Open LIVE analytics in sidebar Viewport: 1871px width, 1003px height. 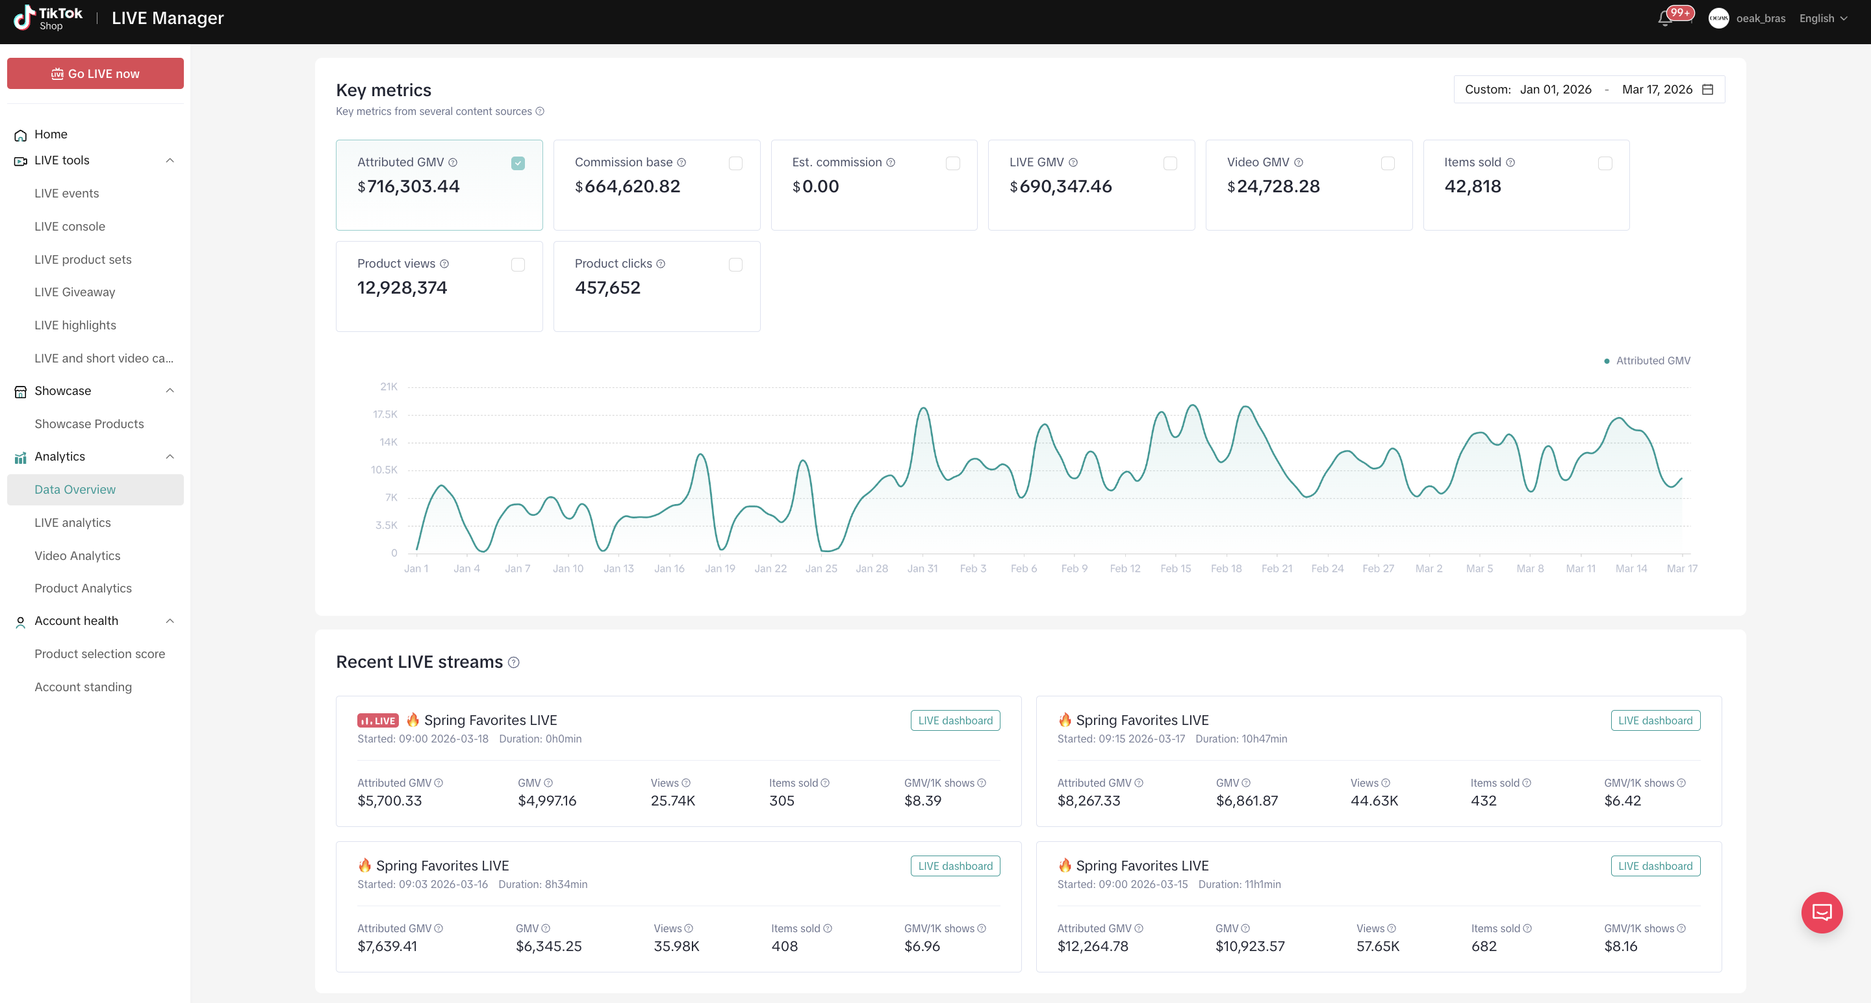click(x=73, y=522)
